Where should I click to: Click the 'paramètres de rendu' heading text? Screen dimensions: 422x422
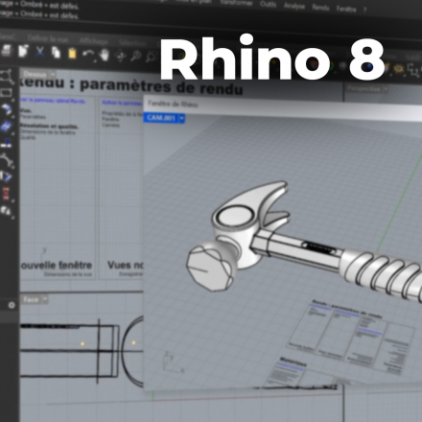pyautogui.click(x=161, y=86)
